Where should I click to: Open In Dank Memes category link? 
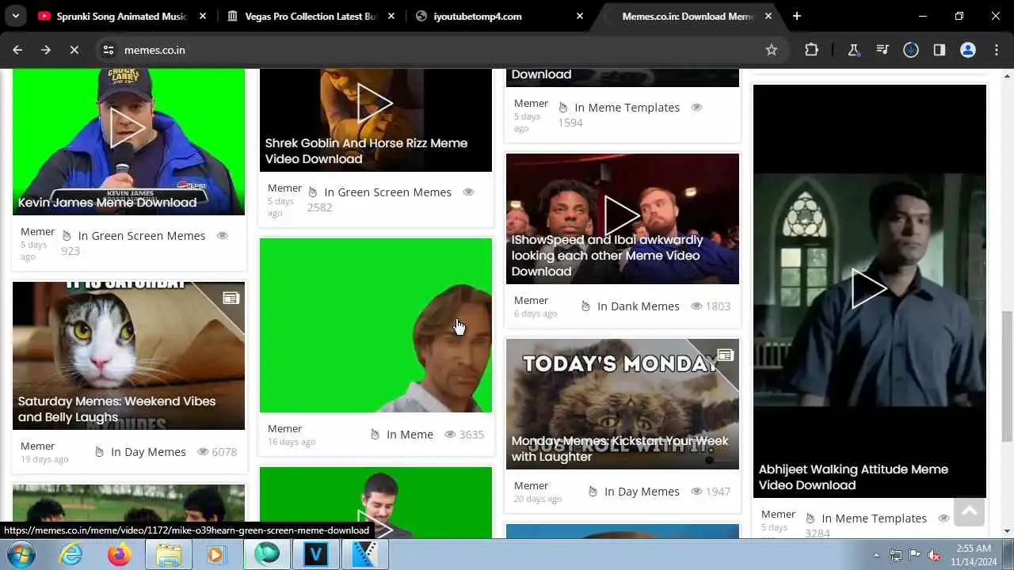pyautogui.click(x=638, y=306)
